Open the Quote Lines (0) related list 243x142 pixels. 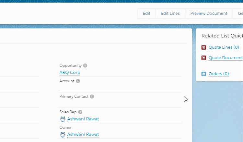[x=224, y=47]
